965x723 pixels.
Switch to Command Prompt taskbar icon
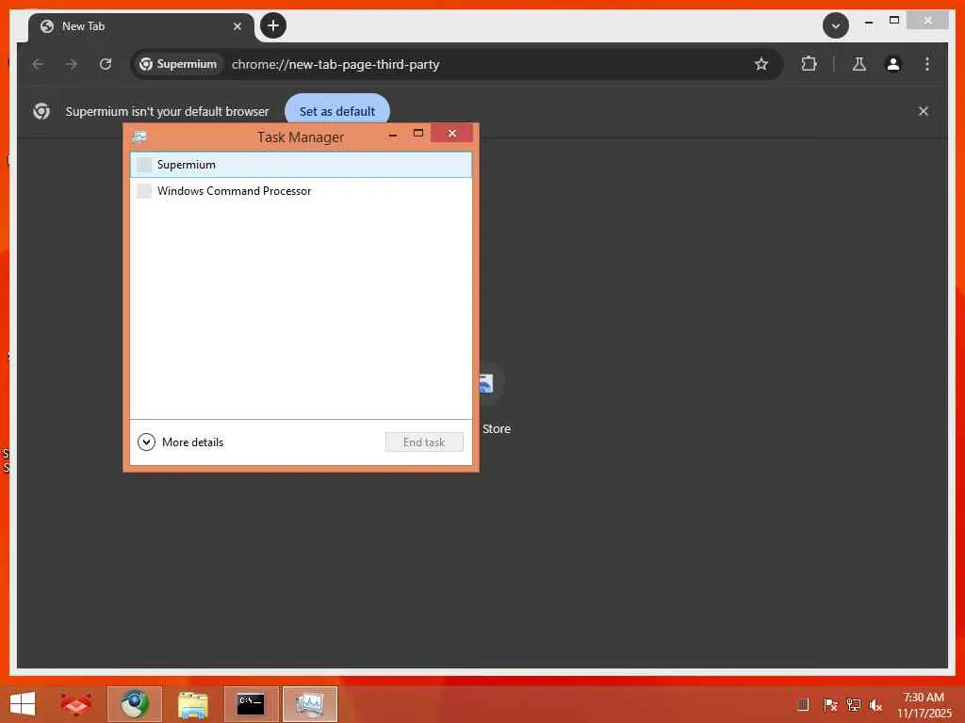point(251,704)
